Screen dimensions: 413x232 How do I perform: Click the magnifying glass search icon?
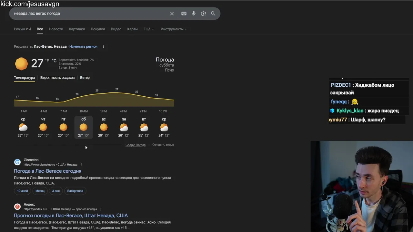[213, 14]
